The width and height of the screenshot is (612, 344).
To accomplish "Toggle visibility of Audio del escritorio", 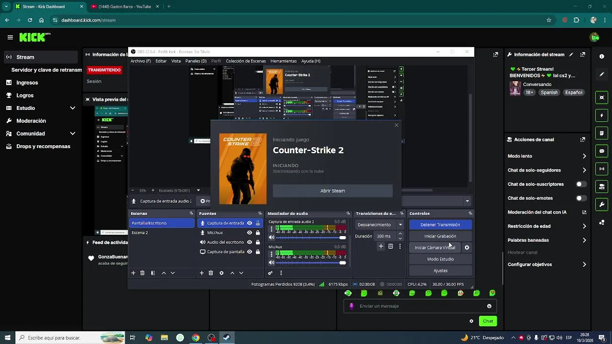I will click(x=250, y=242).
